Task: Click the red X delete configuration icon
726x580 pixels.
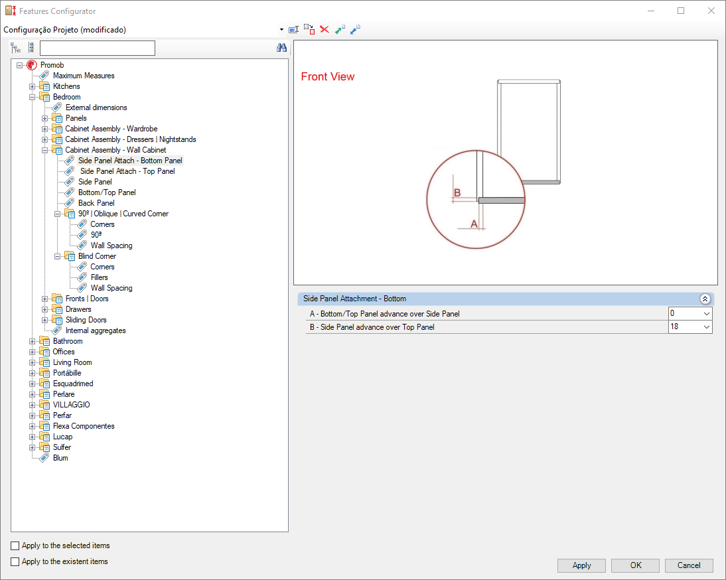Action: [x=325, y=29]
